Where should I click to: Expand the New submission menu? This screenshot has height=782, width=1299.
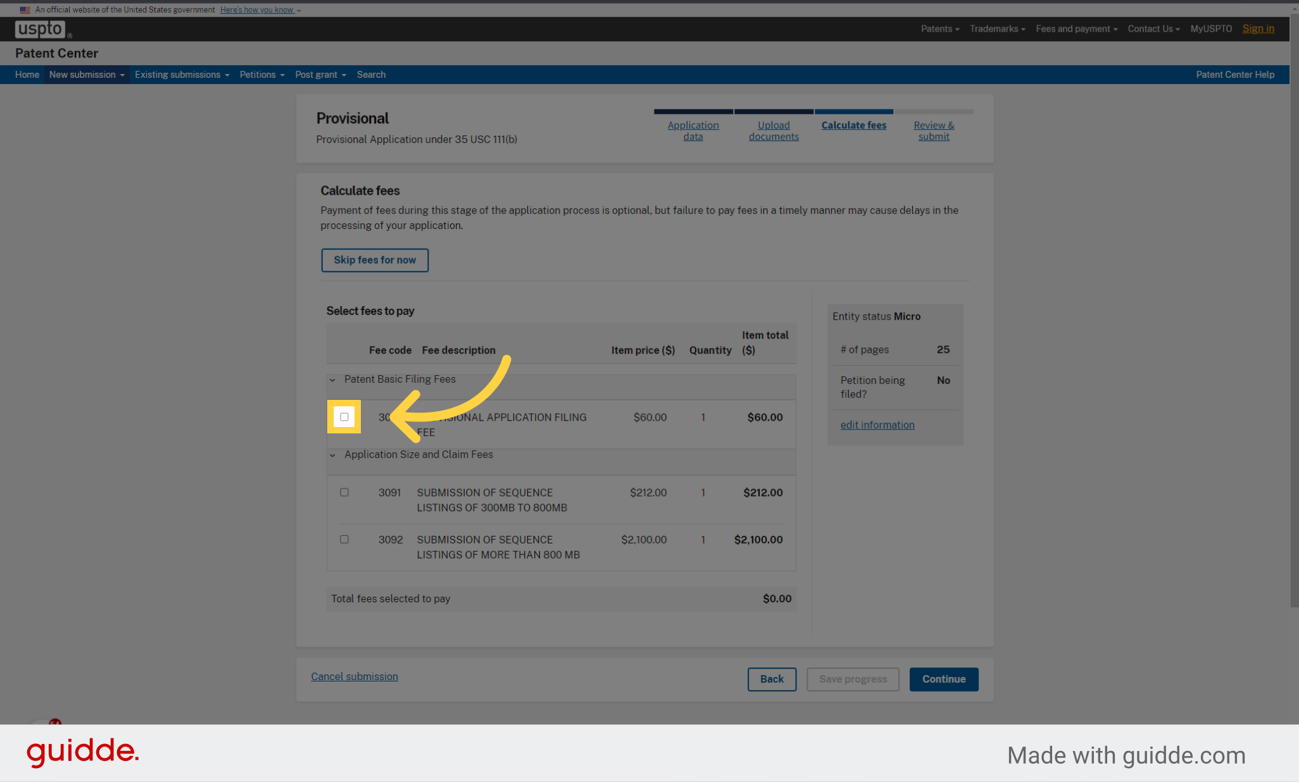[x=85, y=75]
